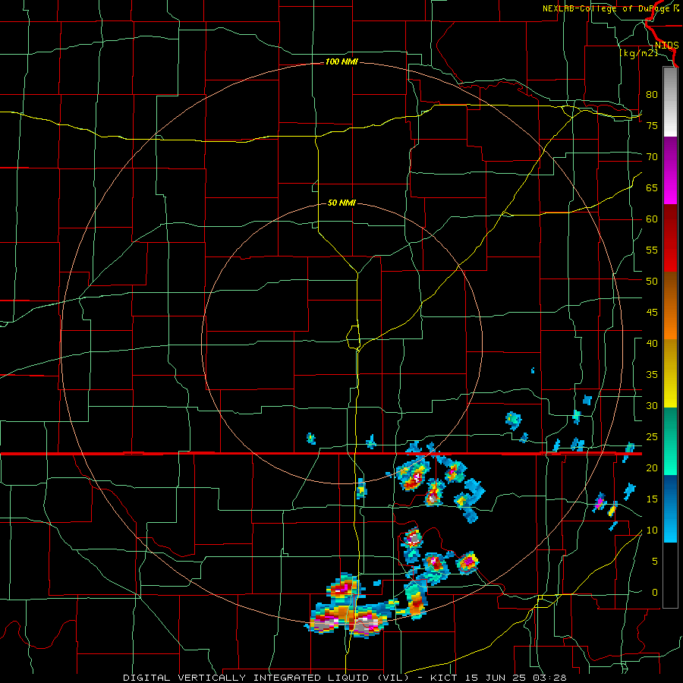
Task: Select the black bottom segment of the color scale
Action: [670, 575]
